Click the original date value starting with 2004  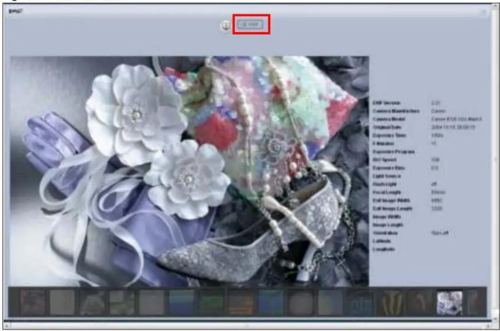pos(453,127)
